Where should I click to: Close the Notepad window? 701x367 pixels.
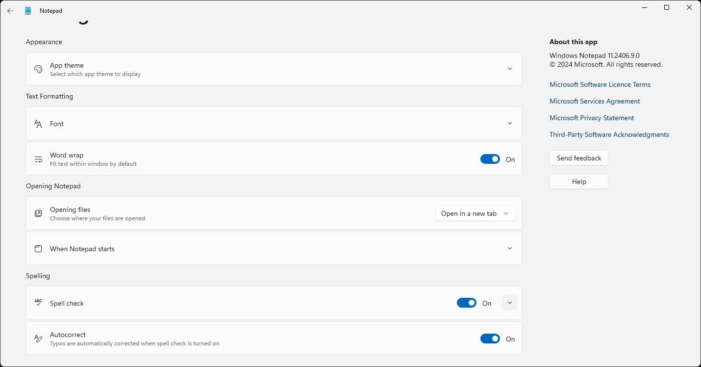click(689, 7)
